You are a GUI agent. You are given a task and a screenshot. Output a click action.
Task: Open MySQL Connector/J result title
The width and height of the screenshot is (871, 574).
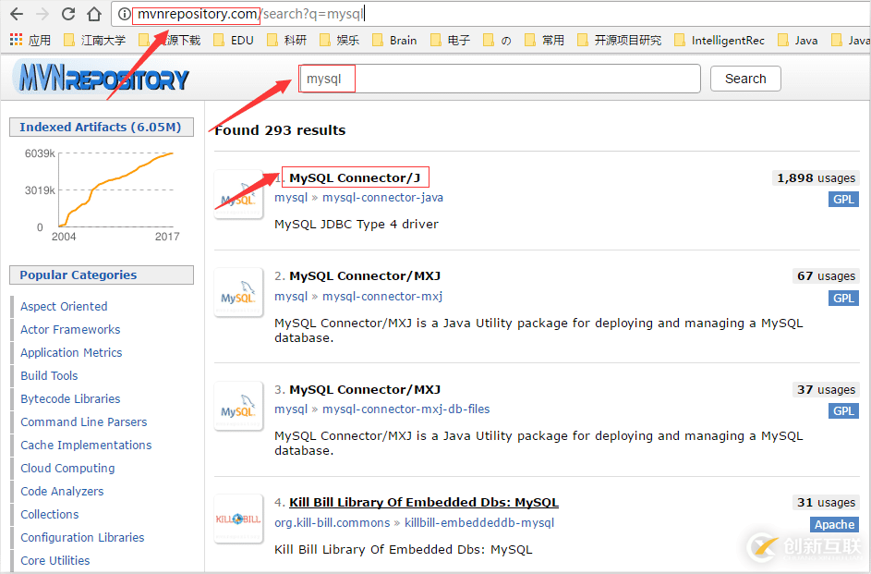click(355, 177)
